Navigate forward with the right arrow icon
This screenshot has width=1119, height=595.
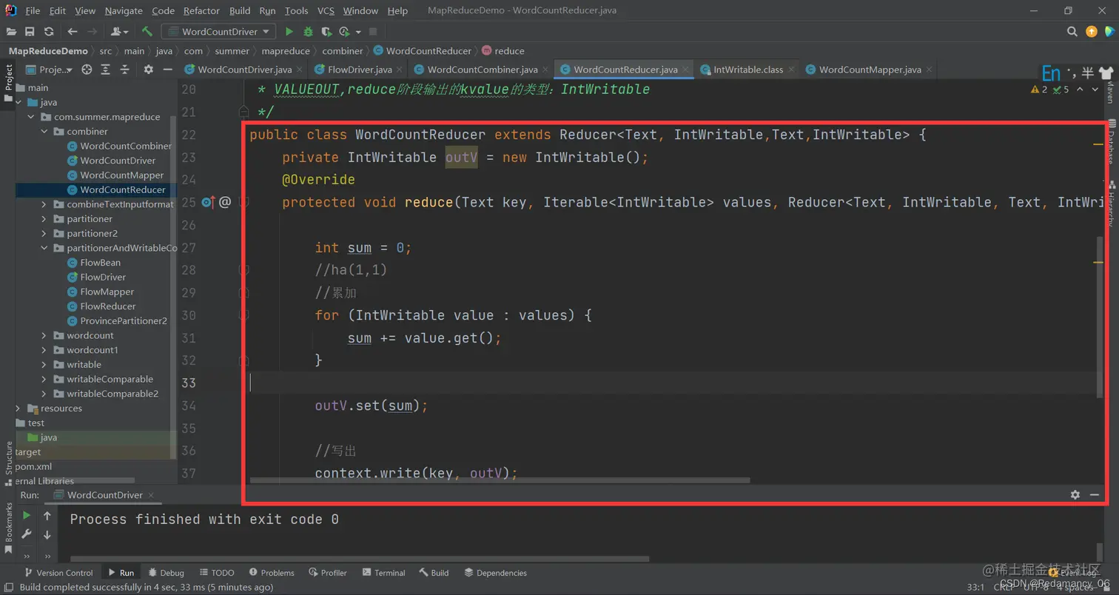point(92,32)
